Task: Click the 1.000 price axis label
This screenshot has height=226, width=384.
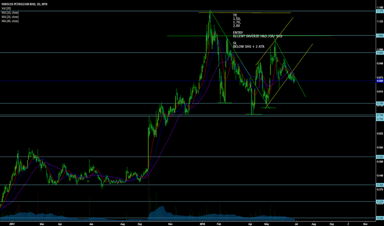Action: (x=380, y=50)
